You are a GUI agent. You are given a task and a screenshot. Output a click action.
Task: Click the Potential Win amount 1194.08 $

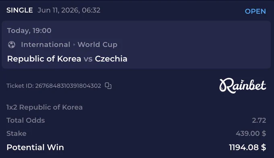point(247,147)
